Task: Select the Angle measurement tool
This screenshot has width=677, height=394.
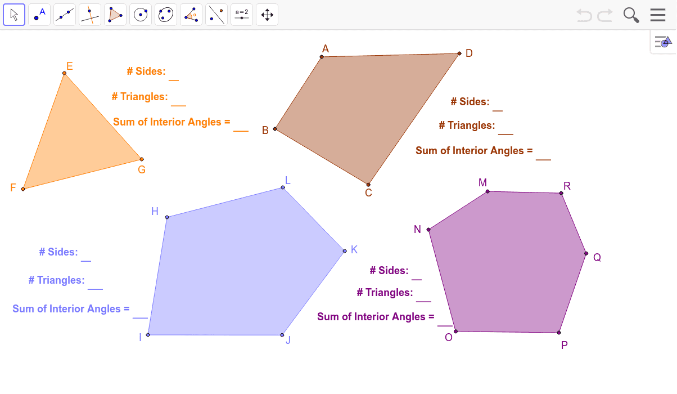Action: pos(191,15)
